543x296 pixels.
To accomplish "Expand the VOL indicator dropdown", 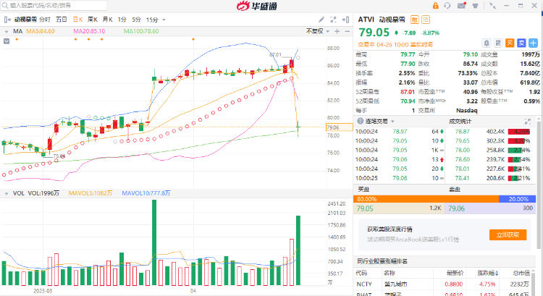I will pyautogui.click(x=7, y=193).
